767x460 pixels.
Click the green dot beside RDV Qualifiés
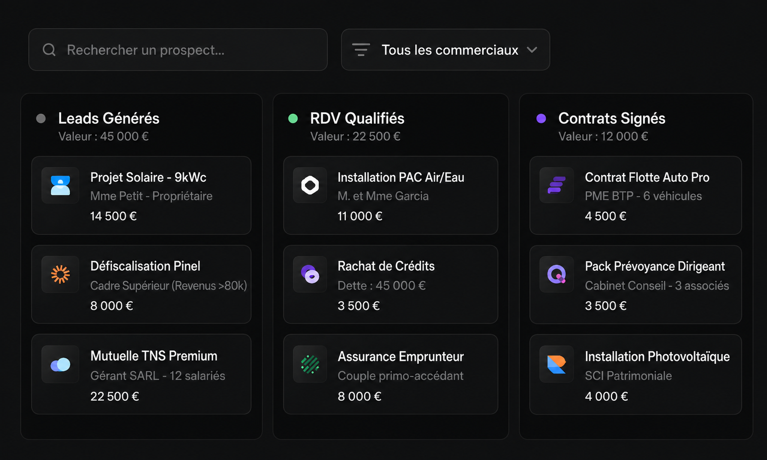coord(293,118)
